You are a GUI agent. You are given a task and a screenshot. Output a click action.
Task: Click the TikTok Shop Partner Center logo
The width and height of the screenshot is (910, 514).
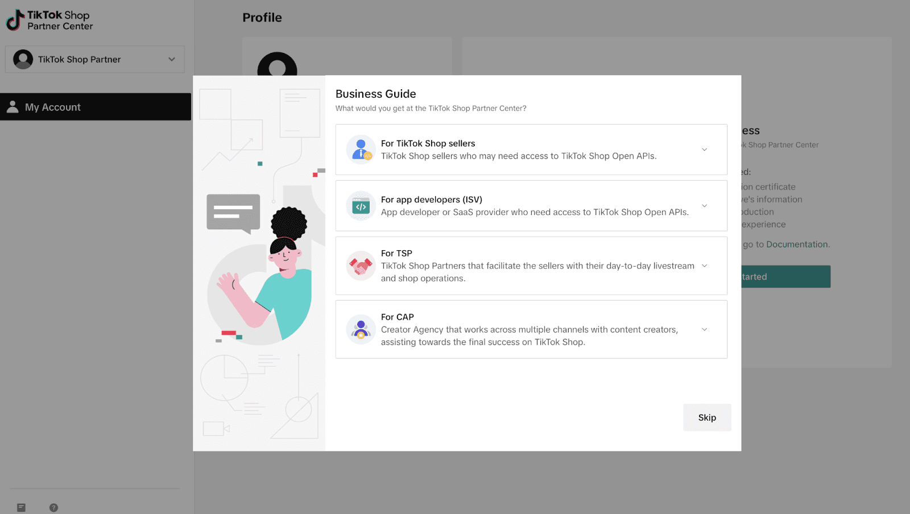tap(49, 20)
